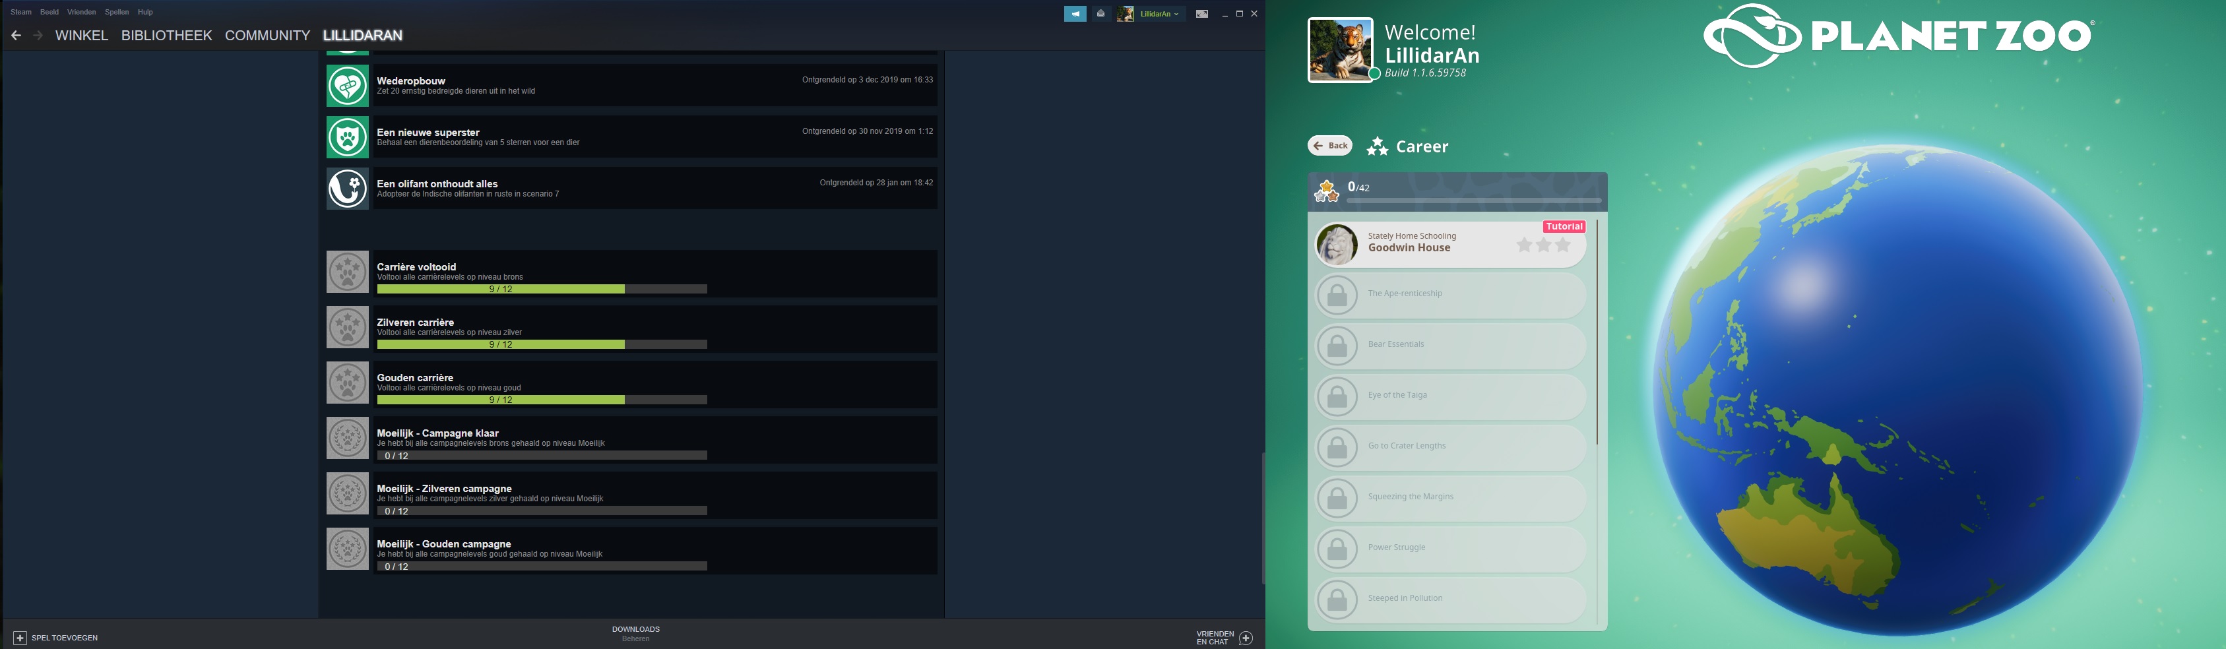Click the Carrière voltooid locked achievement icon
Viewport: 2226px width, 649px height.
tap(348, 272)
